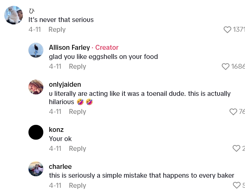This screenshot has height=196, width=245.
Task: Open charlee's profile name link
Action: [x=60, y=167]
